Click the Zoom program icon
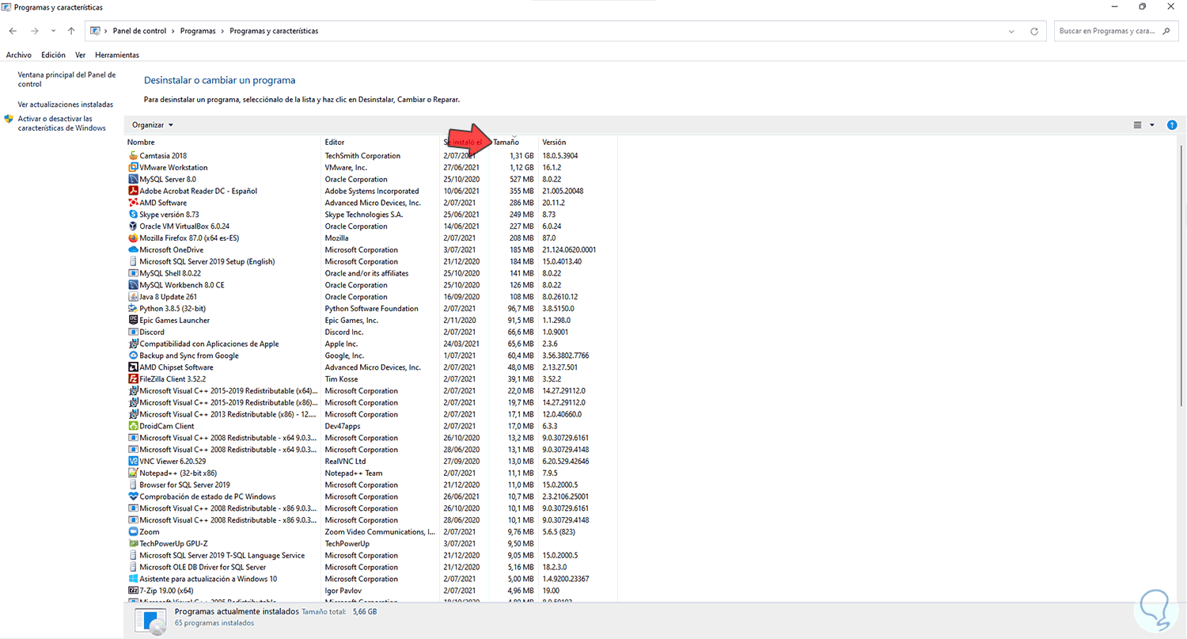The width and height of the screenshot is (1187, 639). (x=133, y=532)
